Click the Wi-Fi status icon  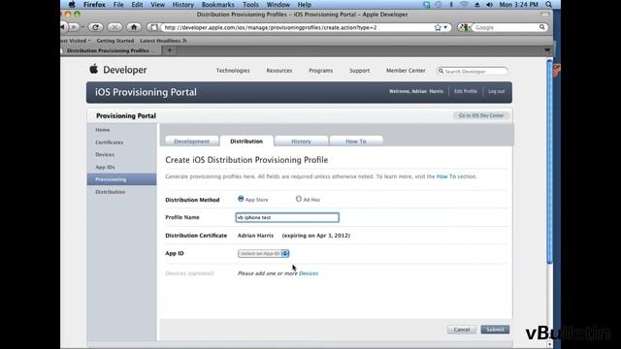click(464, 4)
